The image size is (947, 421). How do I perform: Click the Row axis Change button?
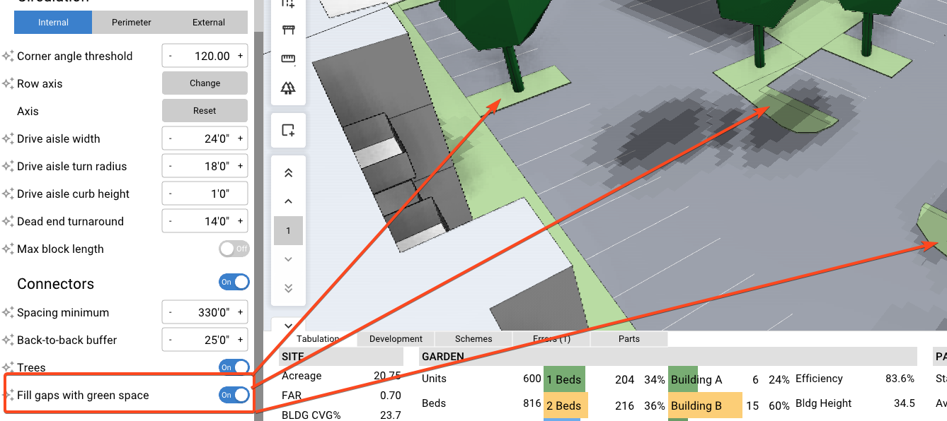[205, 83]
